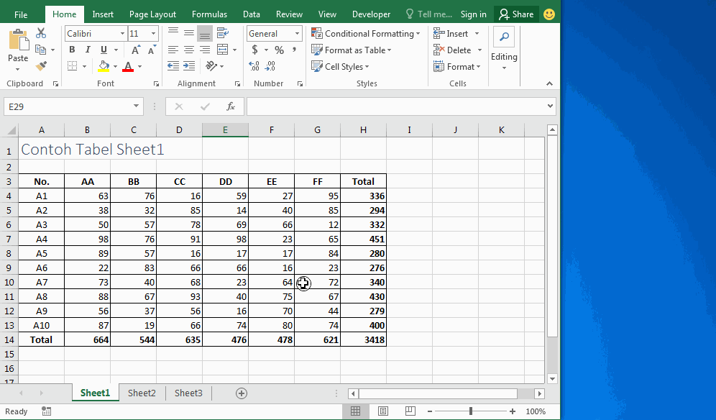Open the Sheet2 worksheet tab
This screenshot has height=420, width=716.
click(x=141, y=393)
